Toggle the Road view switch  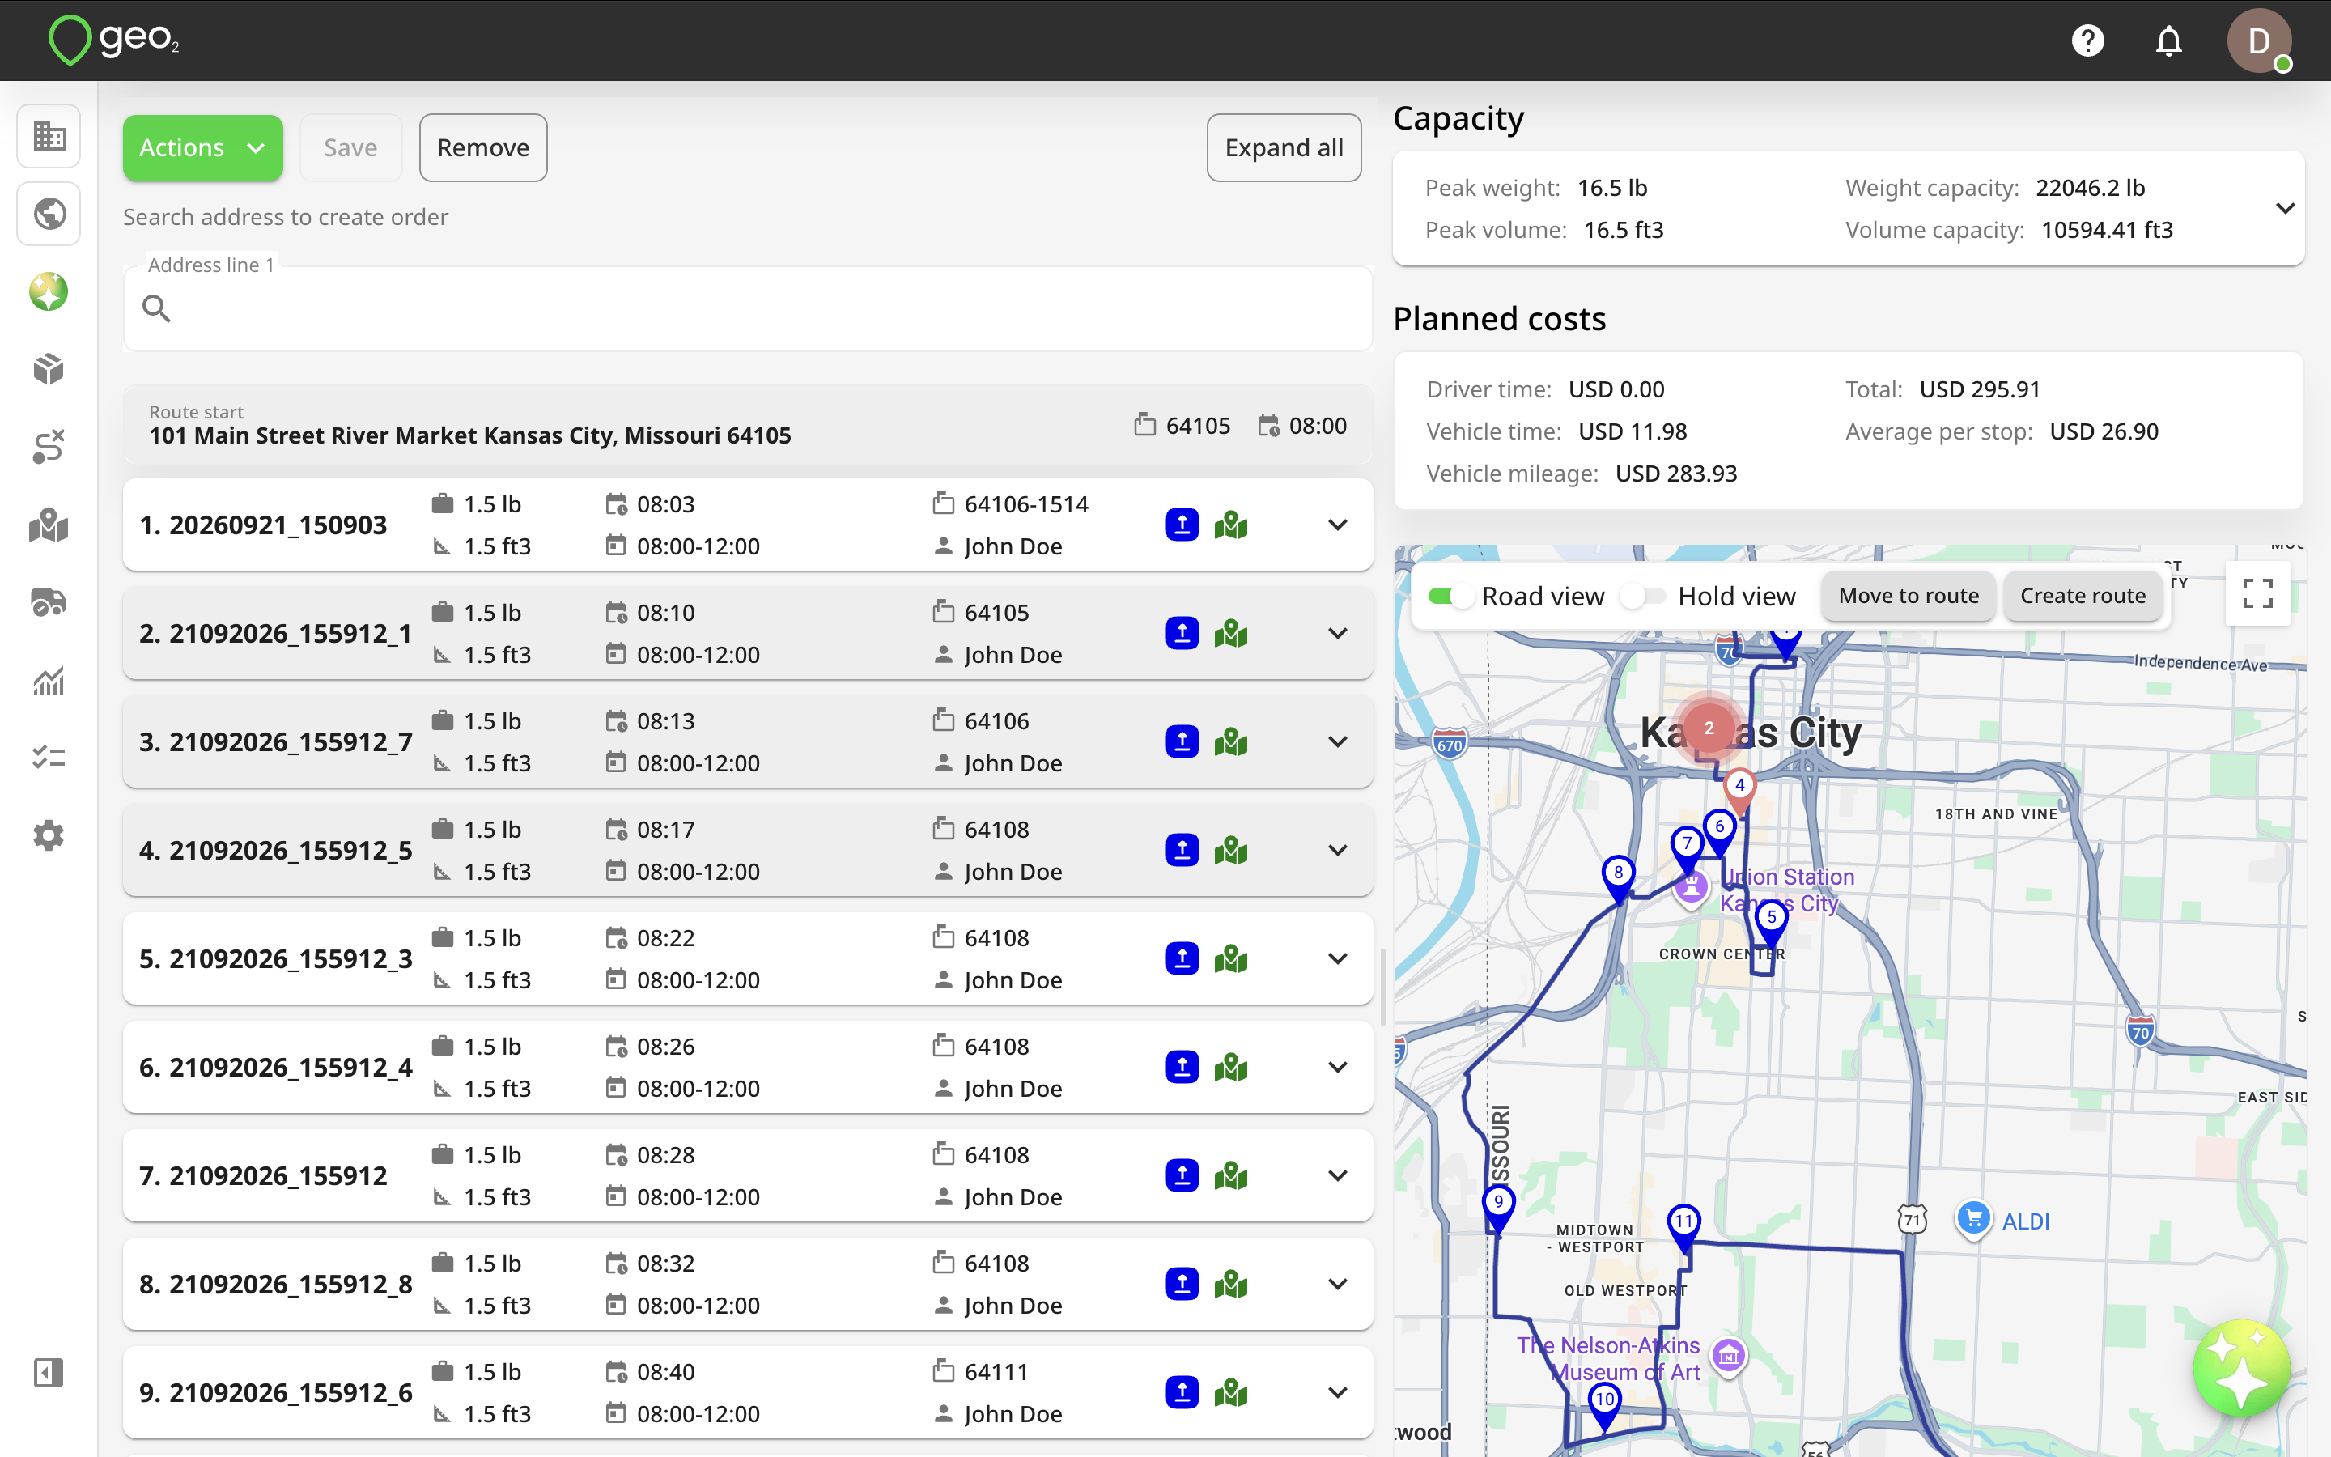[1451, 597]
